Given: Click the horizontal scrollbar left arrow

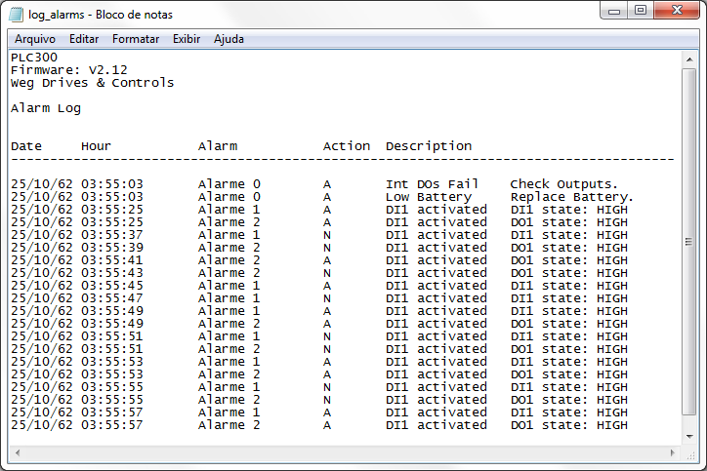Looking at the screenshot, I should (16, 452).
